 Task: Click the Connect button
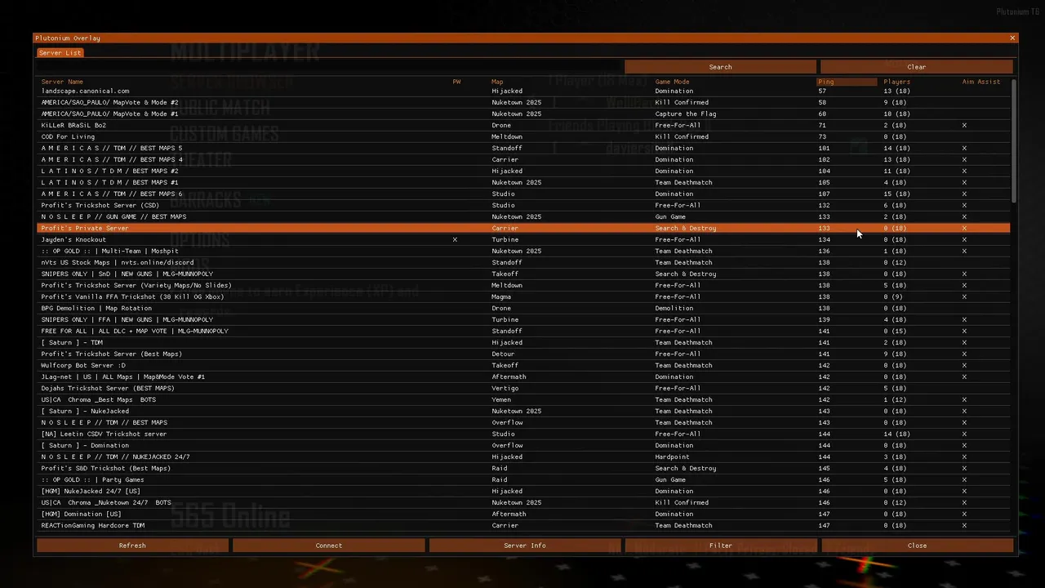[328, 546]
